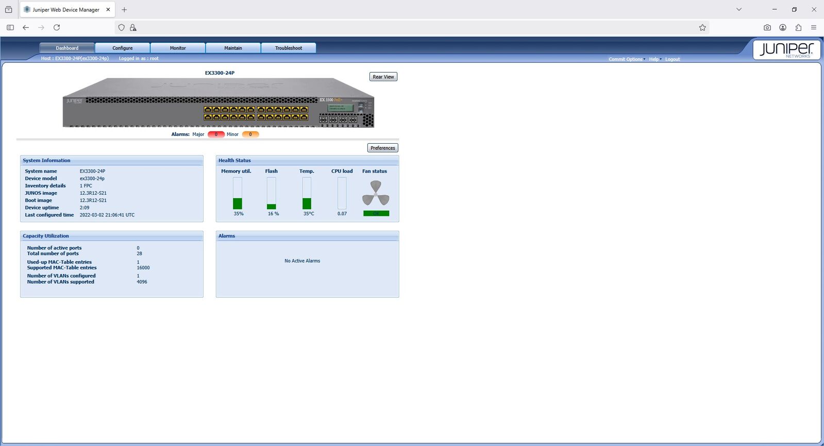Click the Rear View button

click(383, 77)
